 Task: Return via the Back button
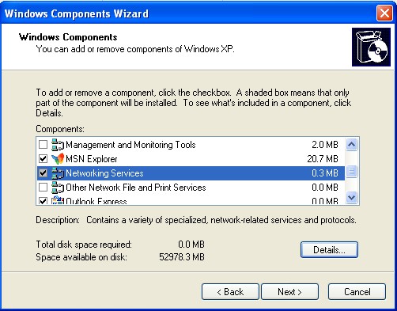[x=230, y=292]
